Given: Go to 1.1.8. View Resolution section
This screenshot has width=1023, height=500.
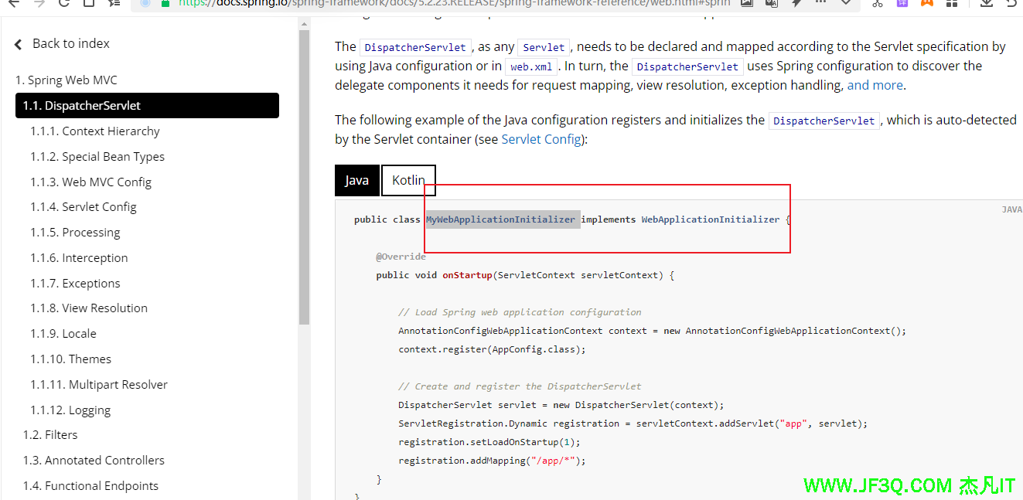Looking at the screenshot, I should point(89,308).
